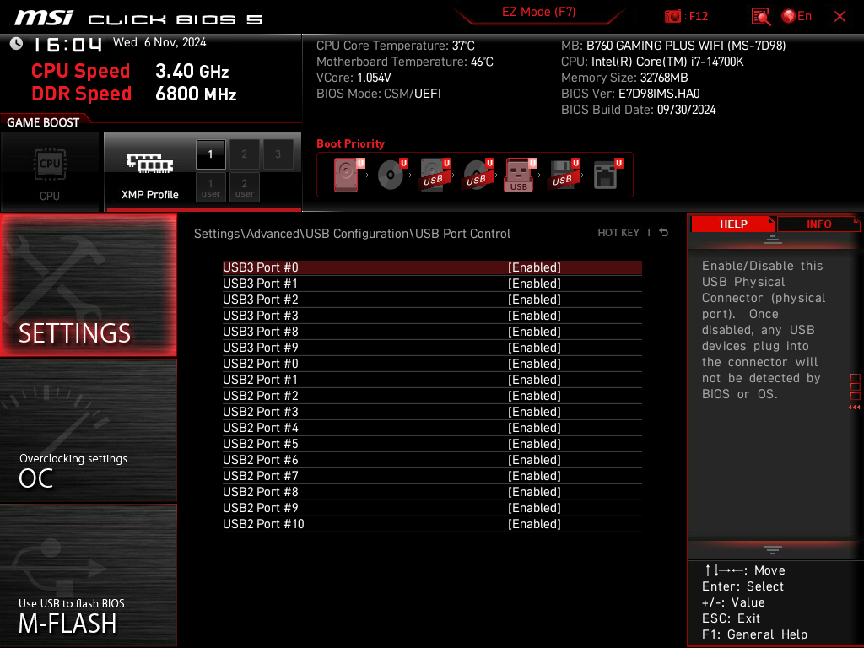
Task: Click the XMP Profile memory stick icon
Action: pos(150,163)
